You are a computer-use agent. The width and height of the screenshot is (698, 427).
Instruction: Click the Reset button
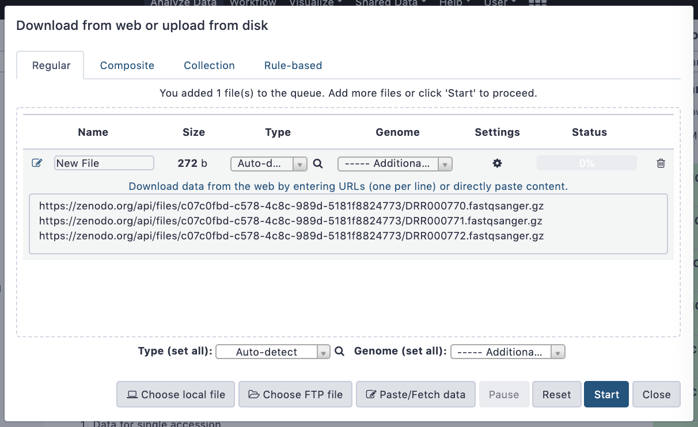[556, 394]
